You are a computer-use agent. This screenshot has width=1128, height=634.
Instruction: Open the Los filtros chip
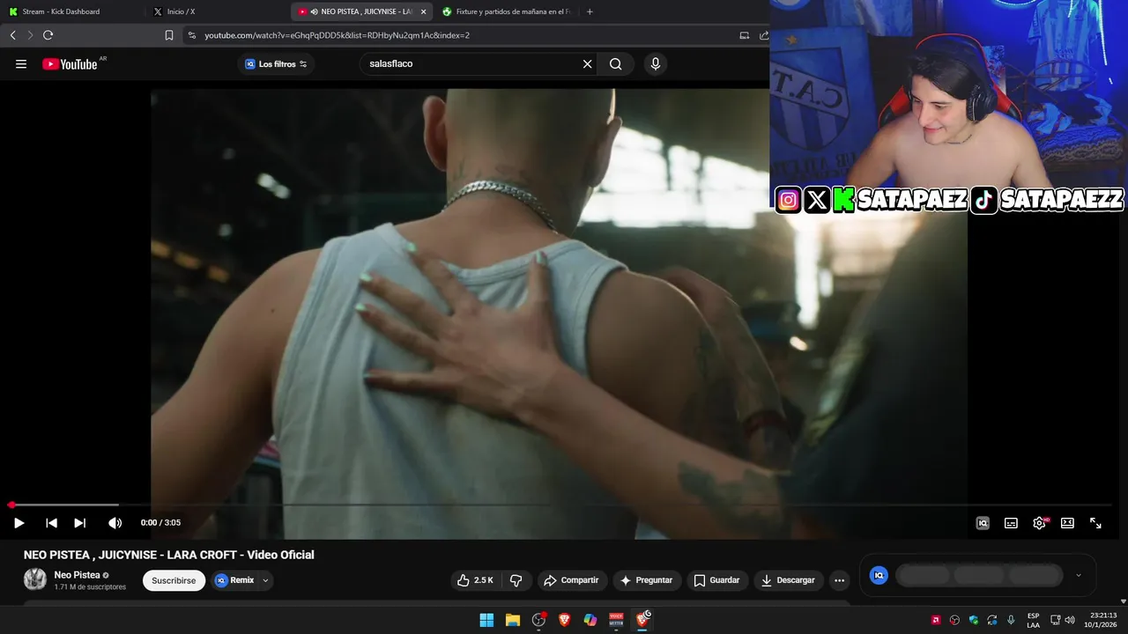tap(276, 64)
